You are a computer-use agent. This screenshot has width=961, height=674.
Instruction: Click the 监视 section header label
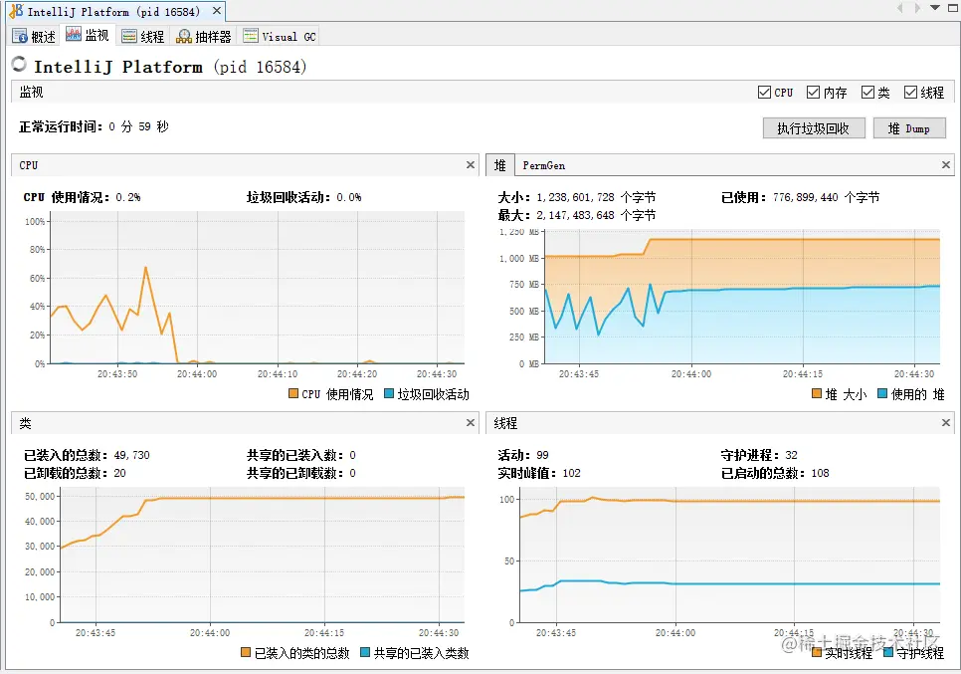click(x=31, y=92)
